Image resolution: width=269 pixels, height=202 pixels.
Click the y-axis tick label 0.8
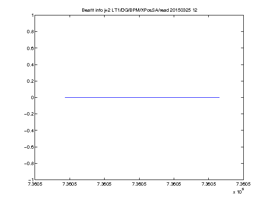click(x=30, y=32)
